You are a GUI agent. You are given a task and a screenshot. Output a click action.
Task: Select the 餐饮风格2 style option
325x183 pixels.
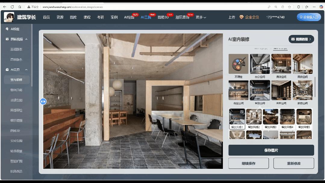point(254,119)
